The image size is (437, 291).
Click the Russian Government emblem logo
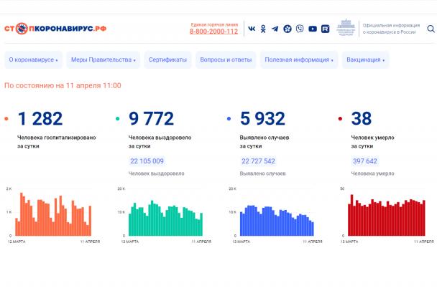pyautogui.click(x=346, y=29)
